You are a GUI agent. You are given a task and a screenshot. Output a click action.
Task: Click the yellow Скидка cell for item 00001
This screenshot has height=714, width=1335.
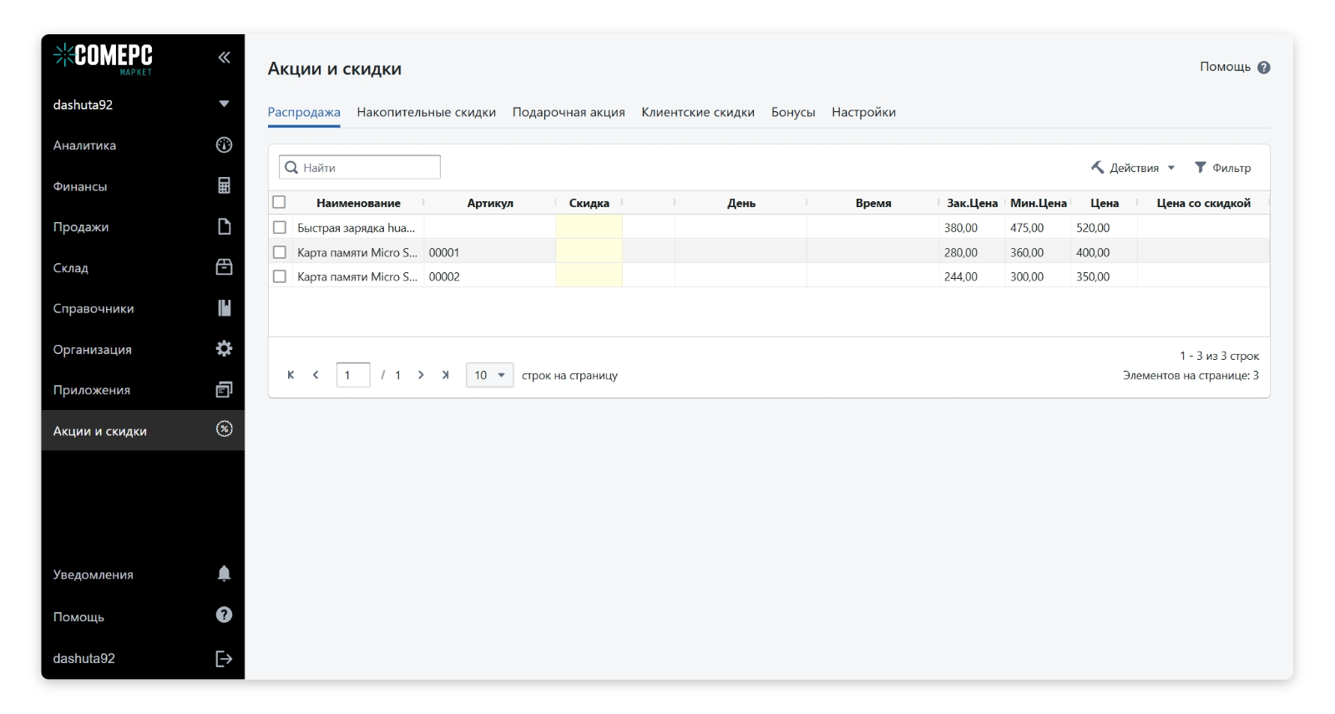(589, 252)
